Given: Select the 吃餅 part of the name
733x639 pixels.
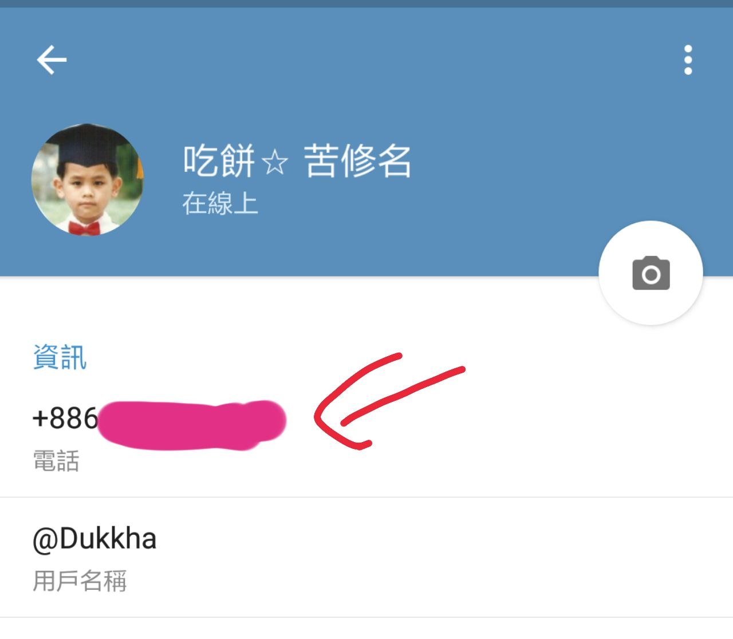Looking at the screenshot, I should (x=219, y=160).
